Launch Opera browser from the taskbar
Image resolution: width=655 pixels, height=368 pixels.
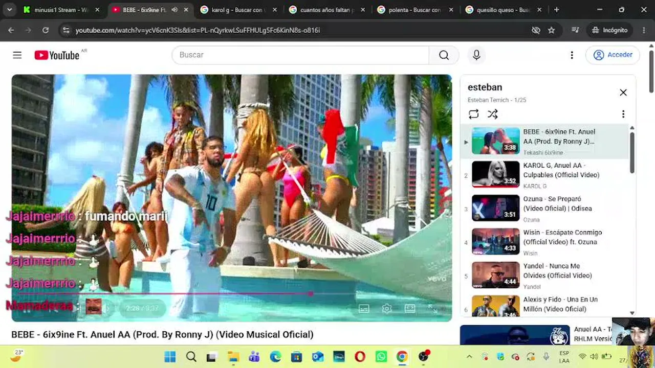tap(360, 357)
